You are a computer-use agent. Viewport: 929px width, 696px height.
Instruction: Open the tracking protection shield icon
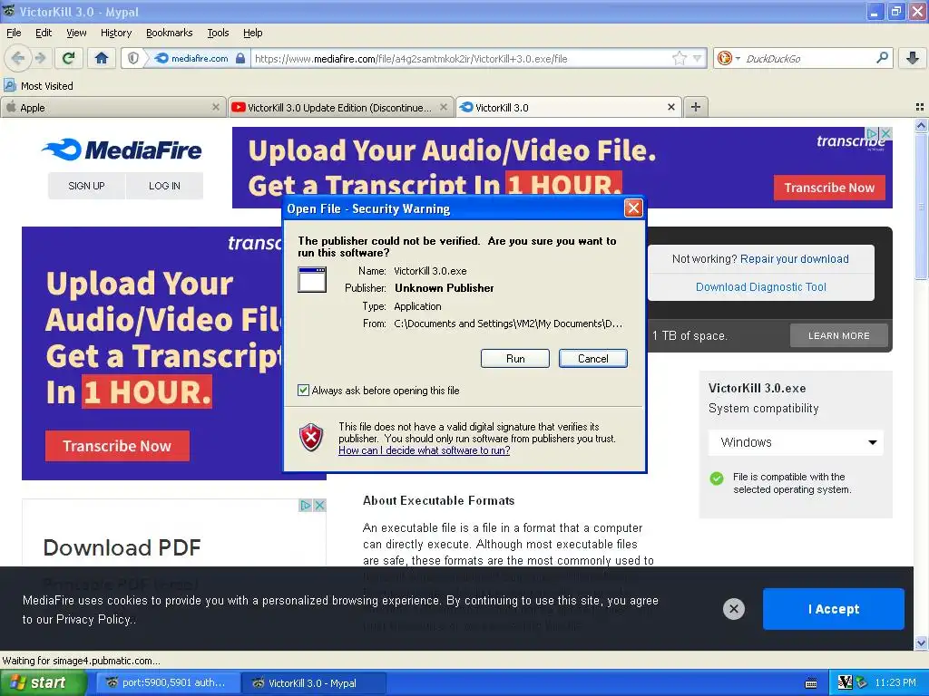[x=133, y=58]
